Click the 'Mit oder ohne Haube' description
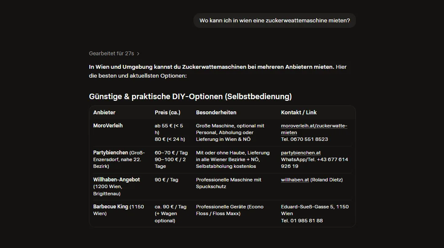444x248 pixels. click(x=233, y=160)
